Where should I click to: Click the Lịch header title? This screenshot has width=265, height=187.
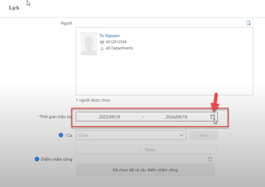click(x=14, y=8)
